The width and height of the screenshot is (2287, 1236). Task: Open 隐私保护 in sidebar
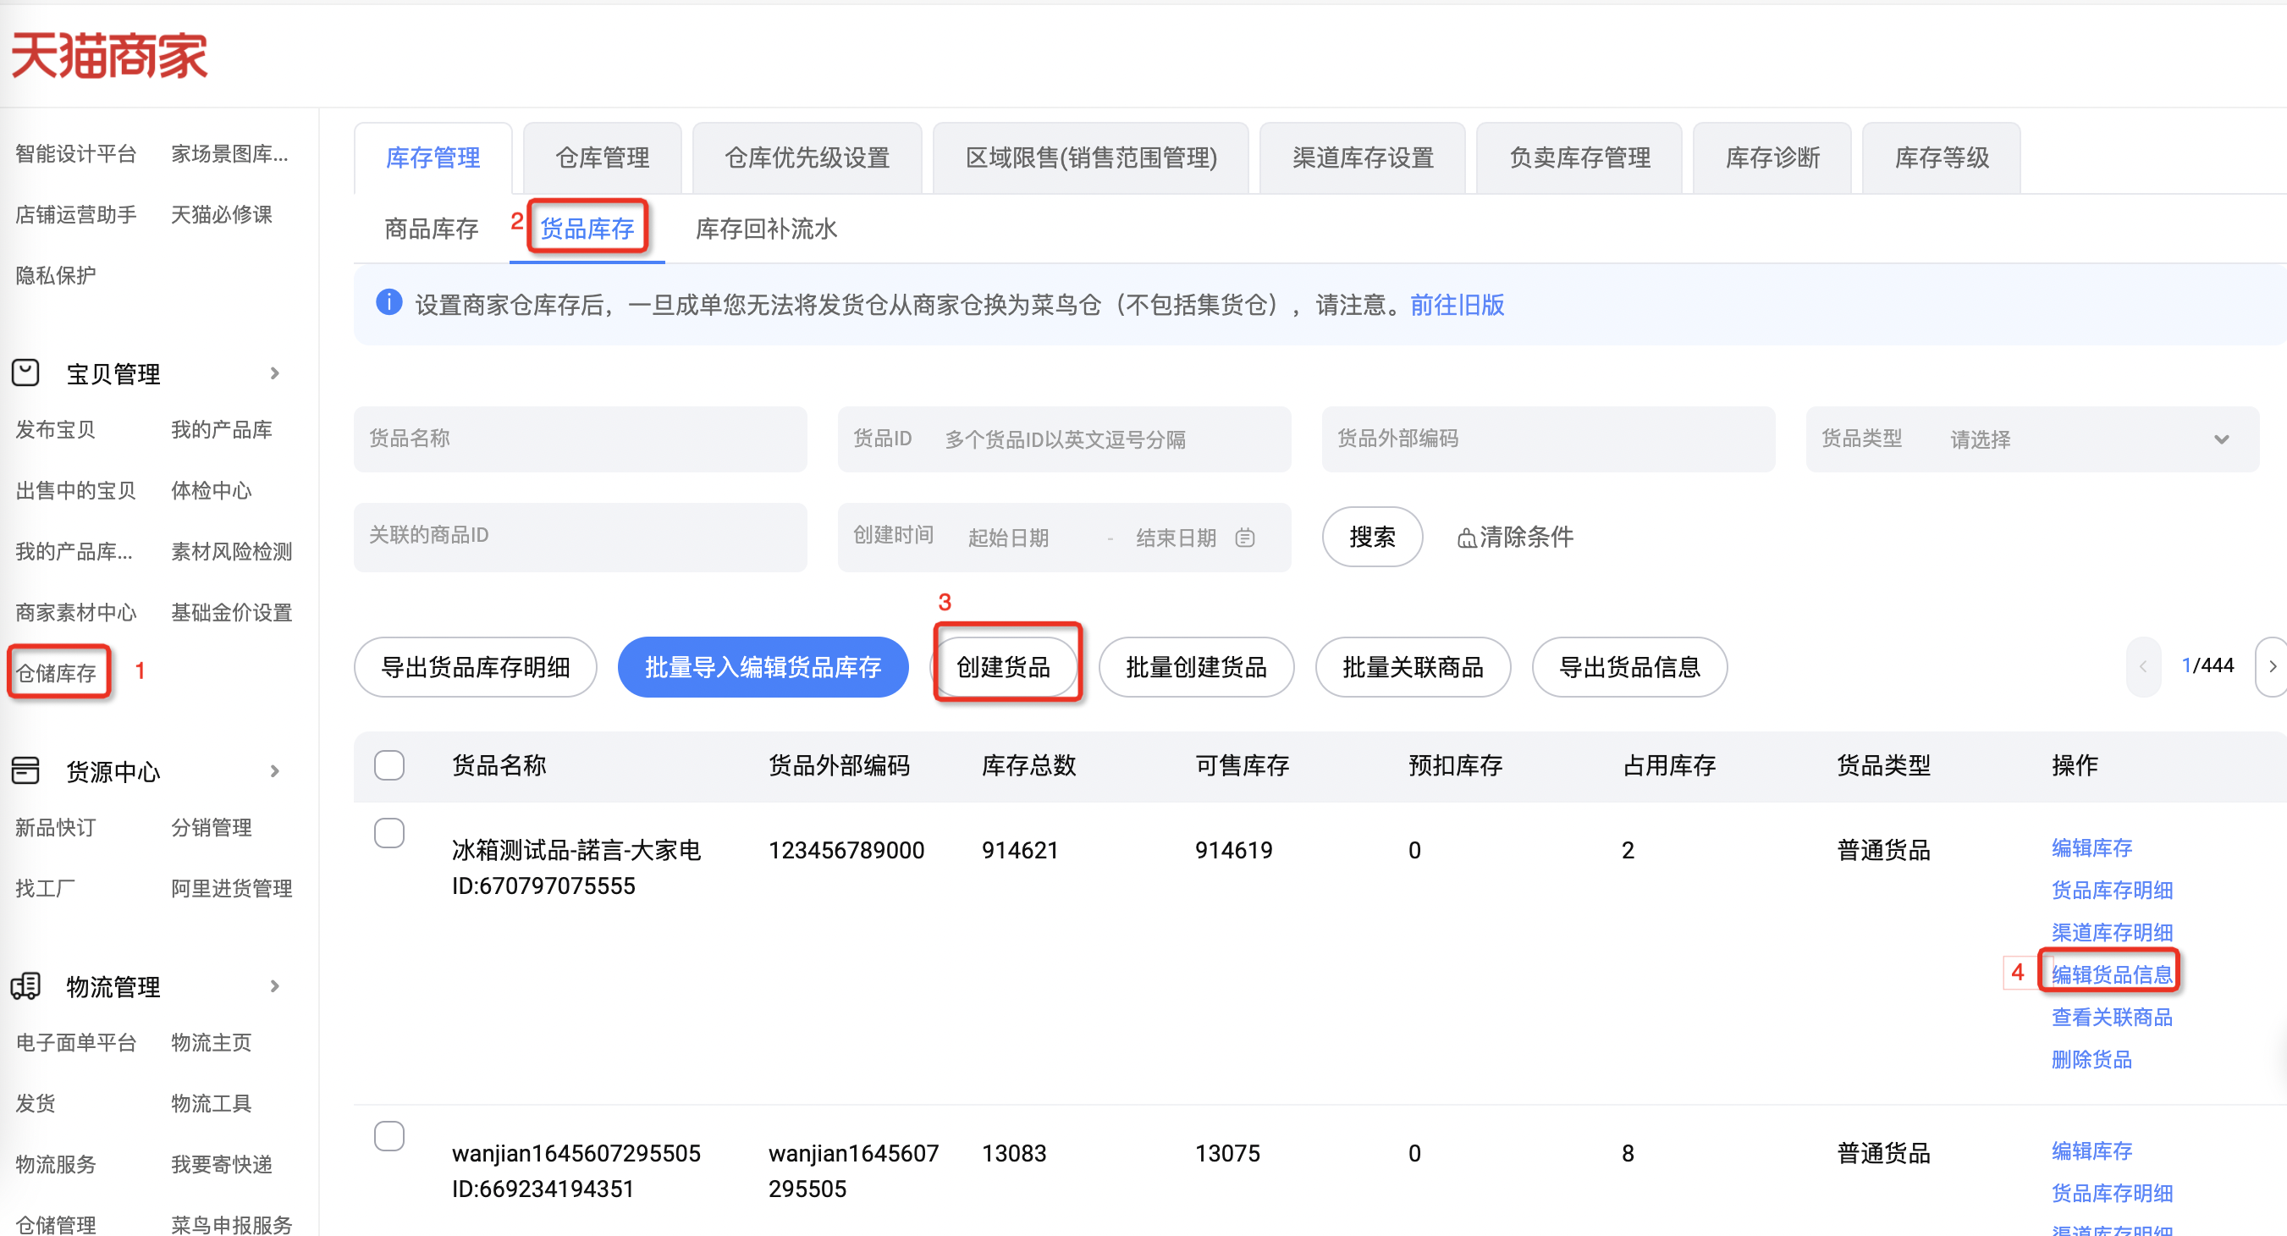pyautogui.click(x=56, y=276)
